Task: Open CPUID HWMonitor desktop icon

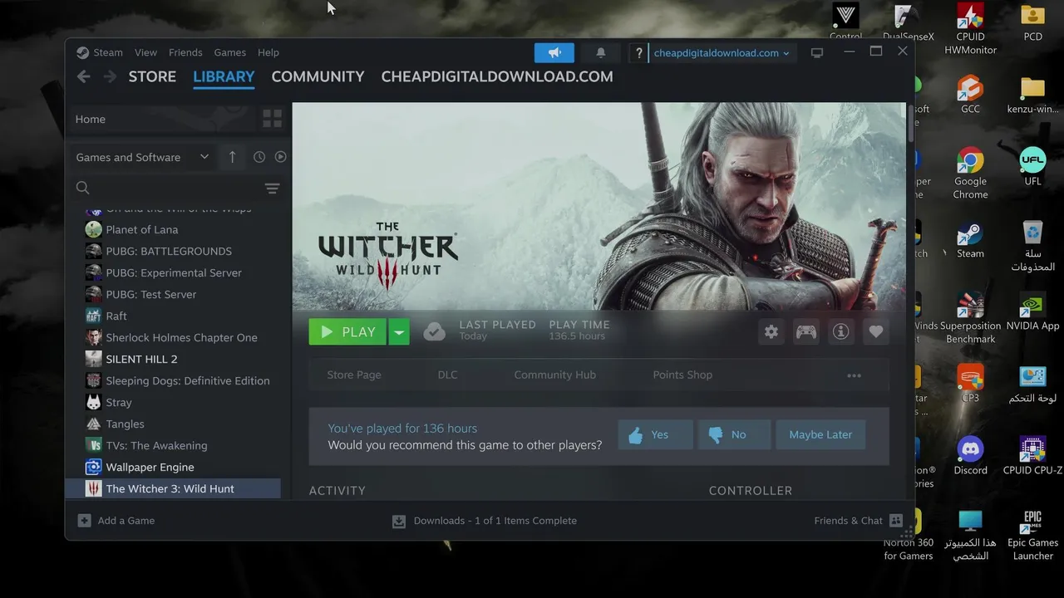Action: (970, 29)
